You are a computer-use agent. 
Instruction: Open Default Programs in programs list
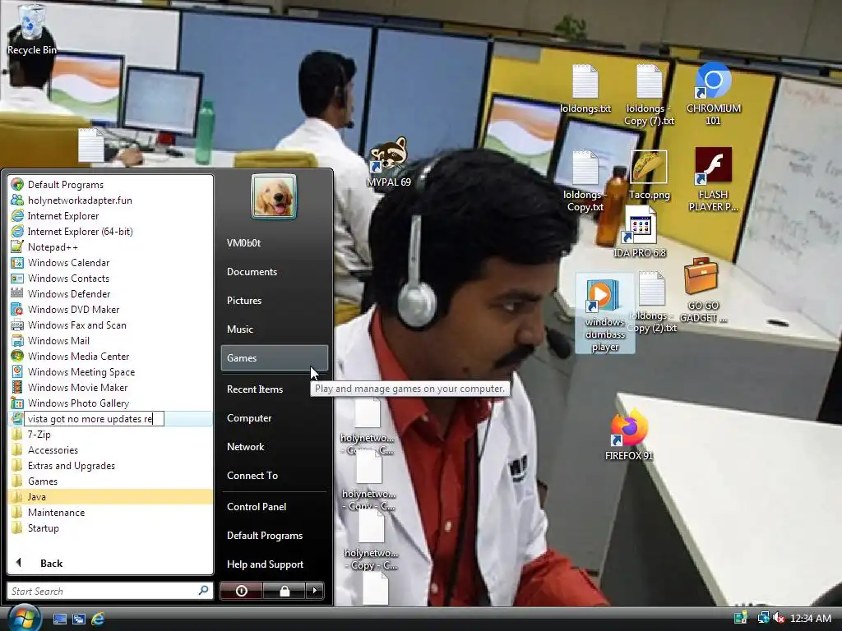(110, 185)
